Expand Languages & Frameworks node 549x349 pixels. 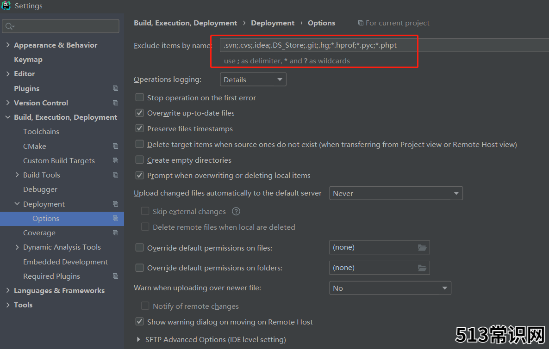point(8,290)
